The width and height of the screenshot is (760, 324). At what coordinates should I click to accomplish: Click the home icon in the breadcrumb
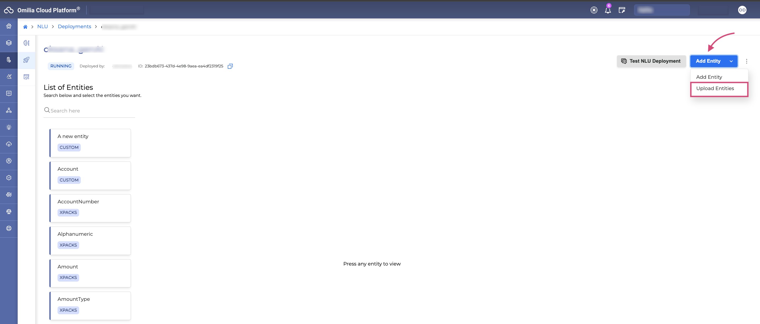click(x=25, y=27)
